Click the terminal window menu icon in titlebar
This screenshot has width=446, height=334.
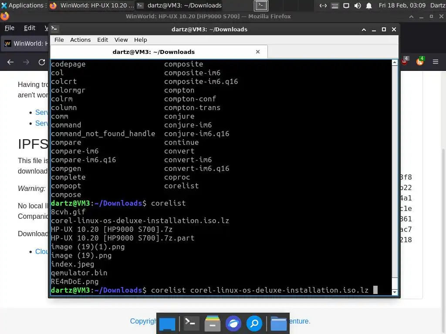[54, 28]
